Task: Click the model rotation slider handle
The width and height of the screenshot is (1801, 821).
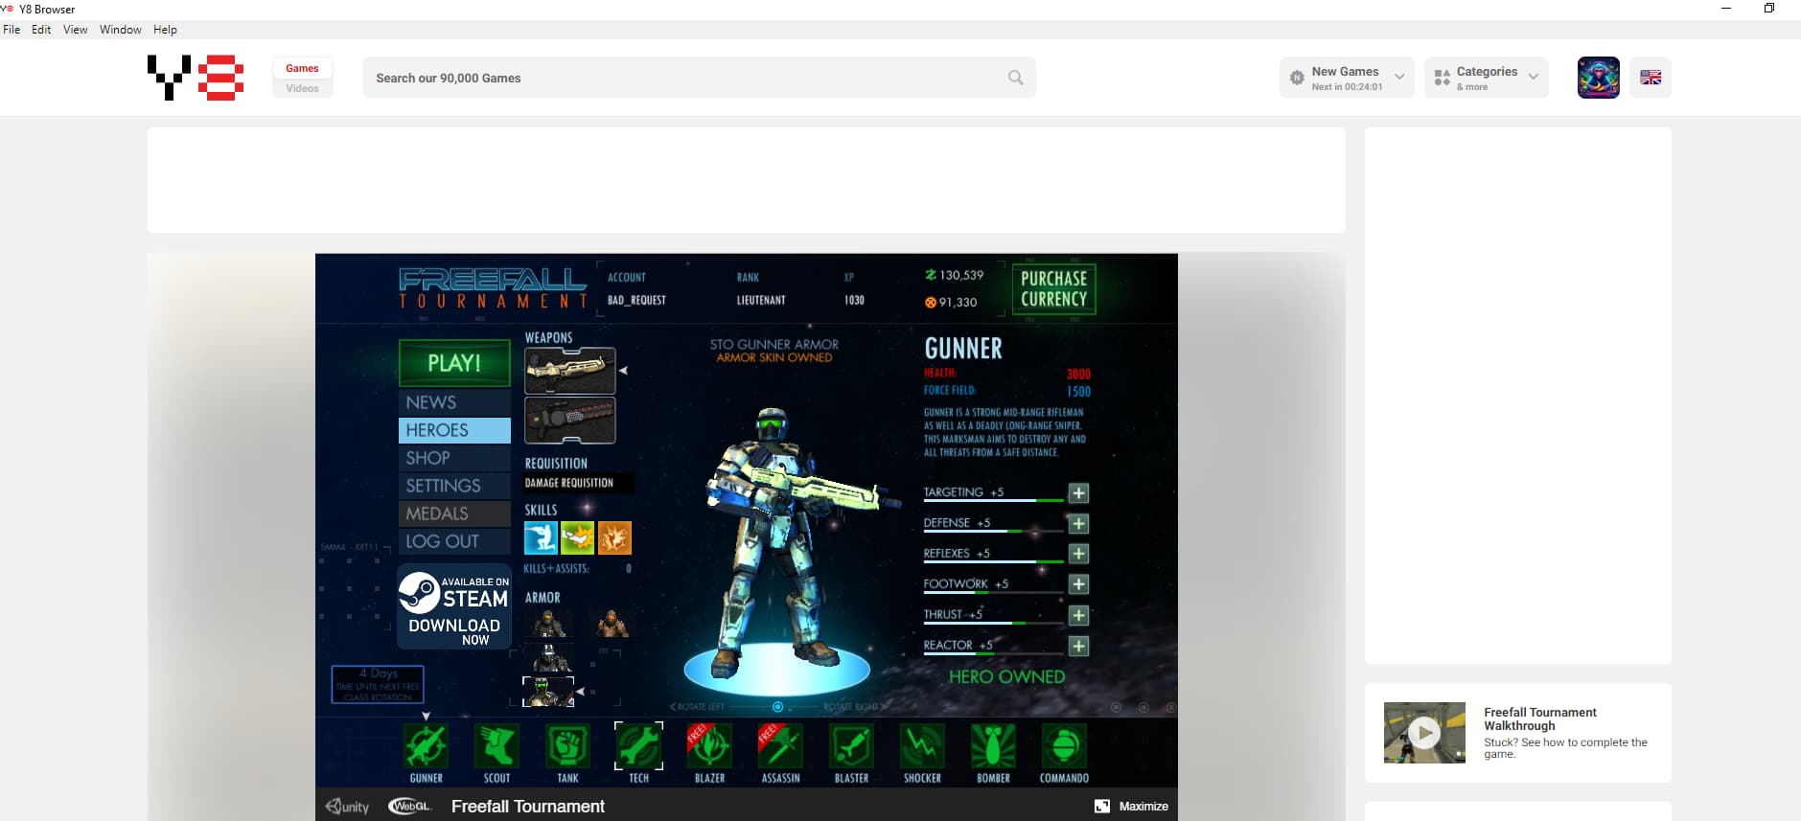Action: [777, 707]
